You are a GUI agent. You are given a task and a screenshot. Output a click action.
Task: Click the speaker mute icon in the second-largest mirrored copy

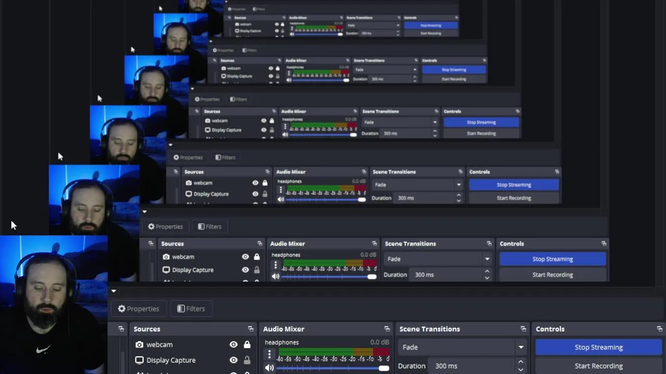[276, 276]
